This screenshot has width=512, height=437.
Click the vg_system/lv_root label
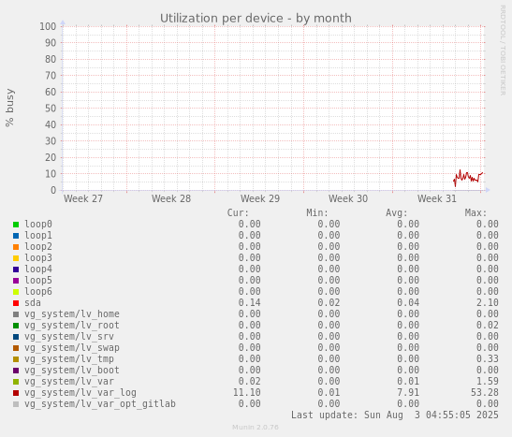(72, 325)
